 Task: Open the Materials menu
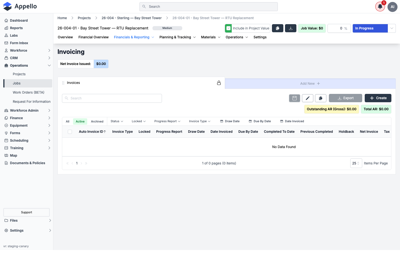click(x=211, y=37)
